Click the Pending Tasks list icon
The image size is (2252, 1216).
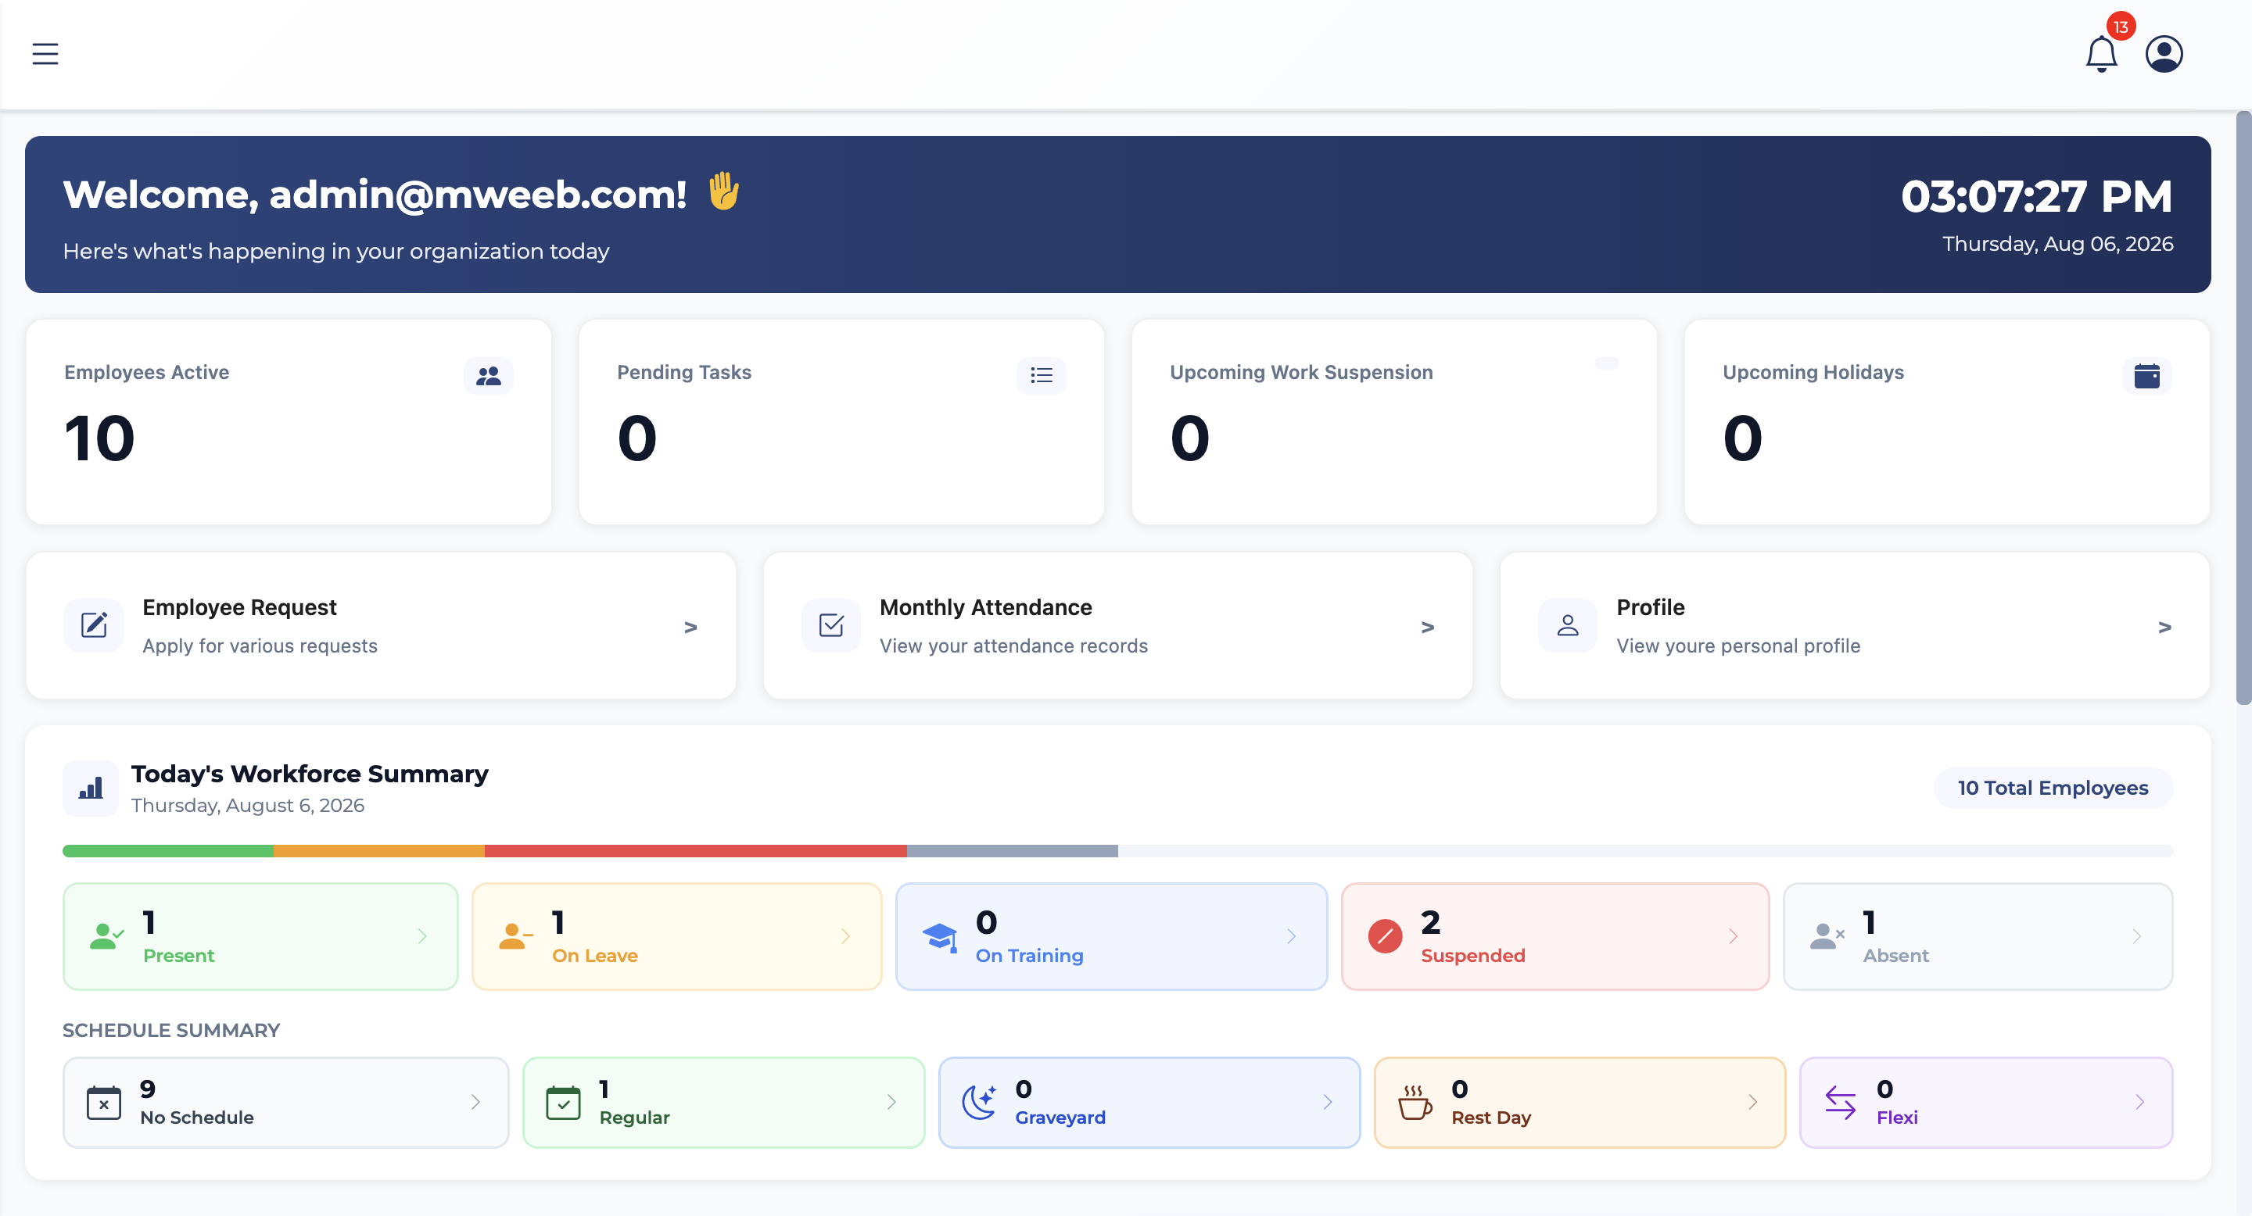click(1042, 376)
